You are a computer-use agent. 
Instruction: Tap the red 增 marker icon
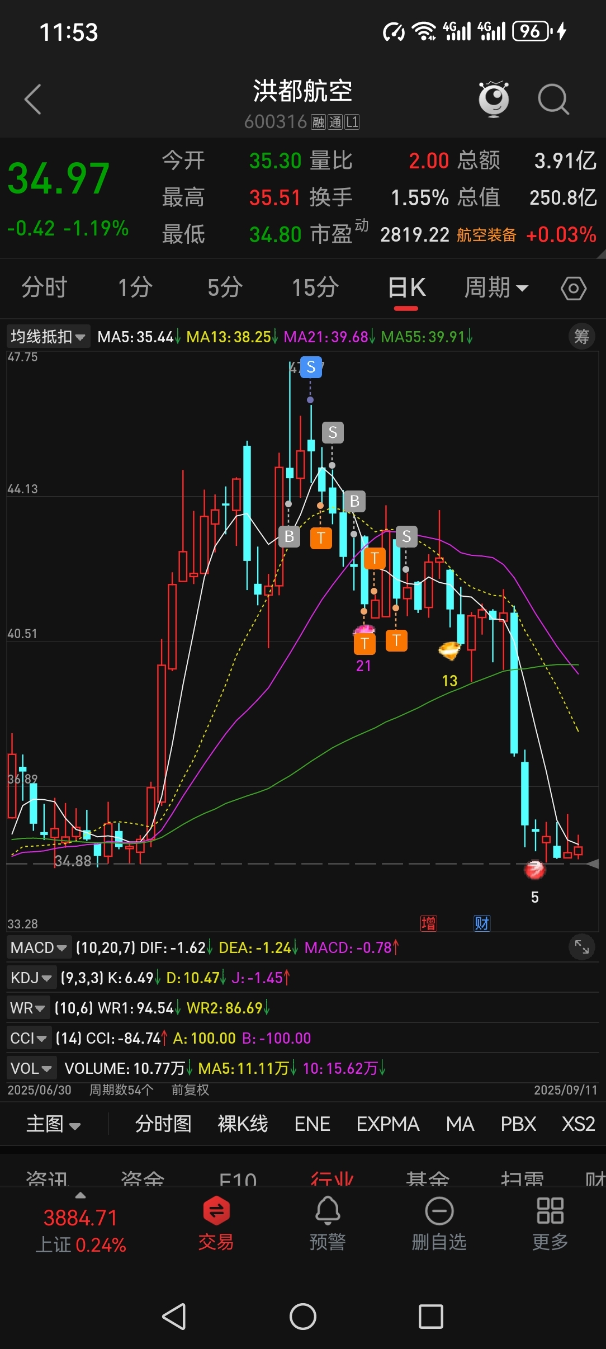coord(429,923)
